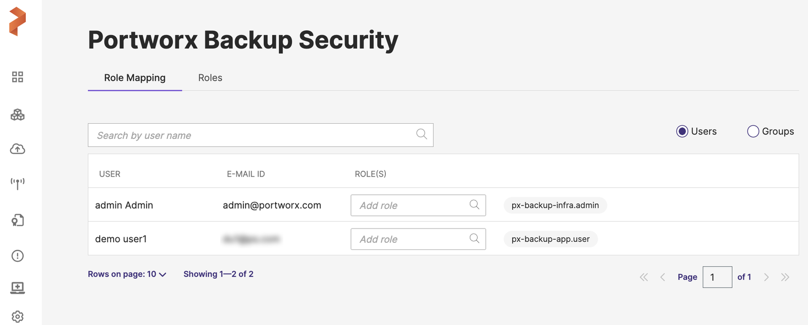
Task: Click the Portworx logo
Action: click(x=17, y=22)
